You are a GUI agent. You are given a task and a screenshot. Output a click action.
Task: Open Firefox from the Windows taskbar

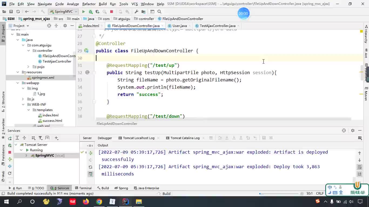(86, 202)
